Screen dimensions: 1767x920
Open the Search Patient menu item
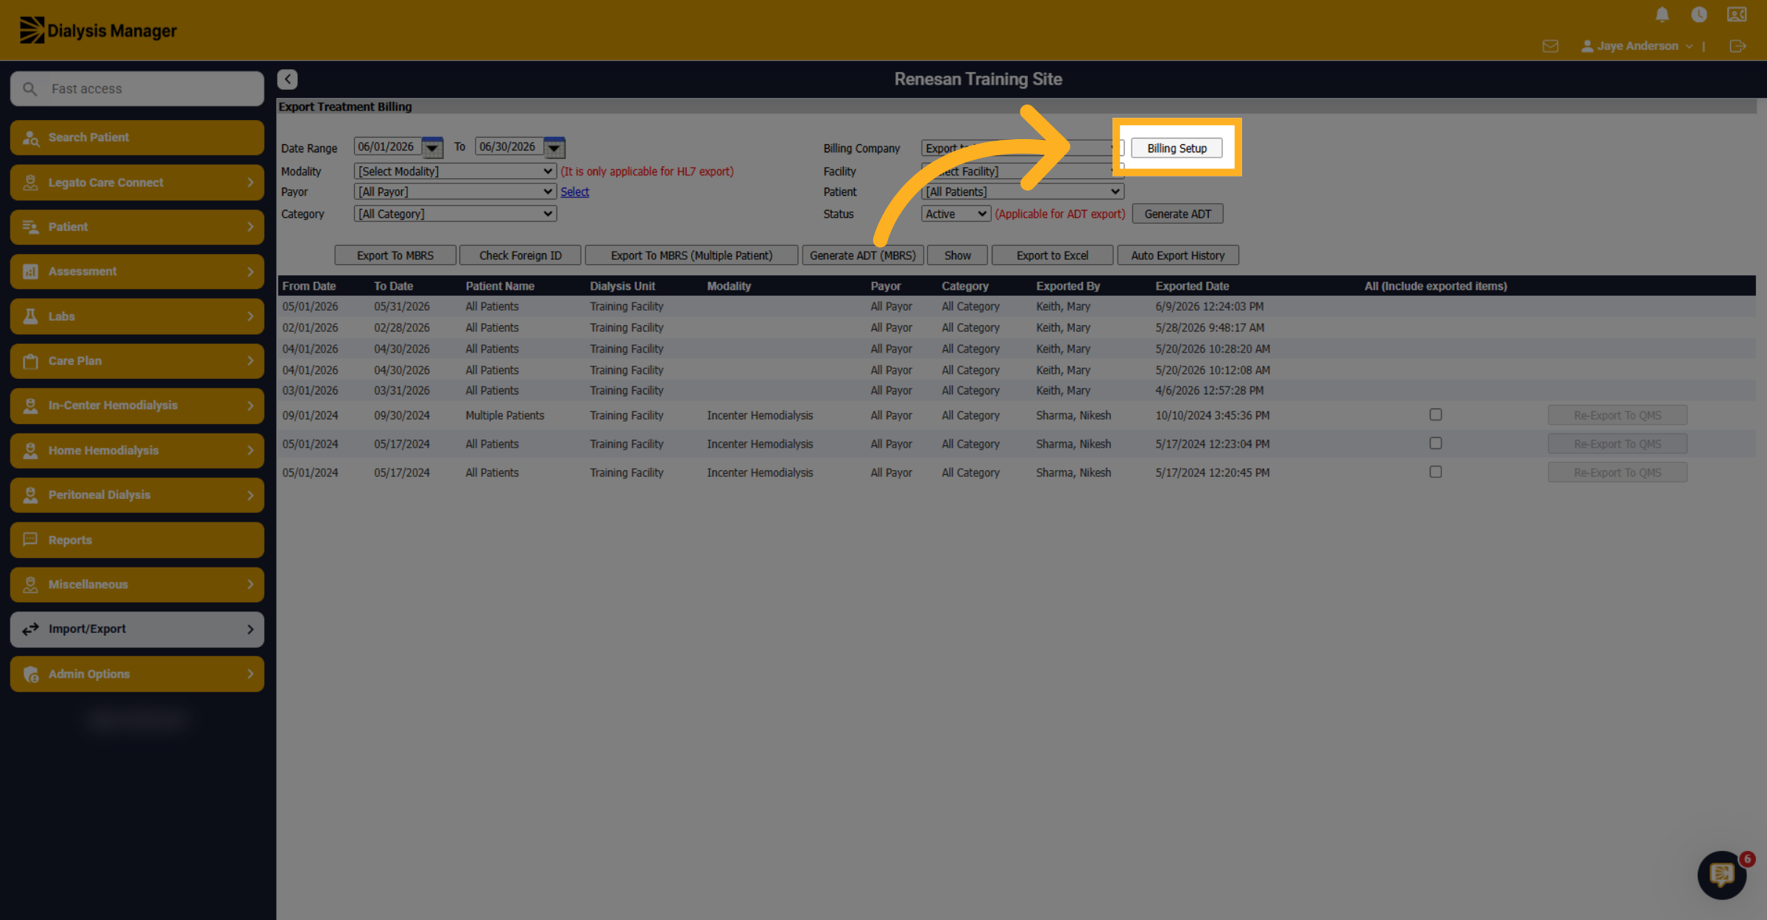(137, 138)
